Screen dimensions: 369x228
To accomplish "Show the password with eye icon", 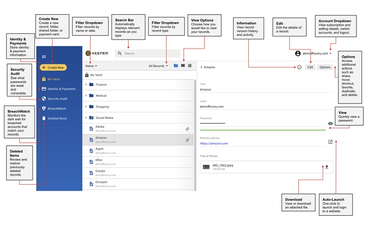I will pos(331,123).
